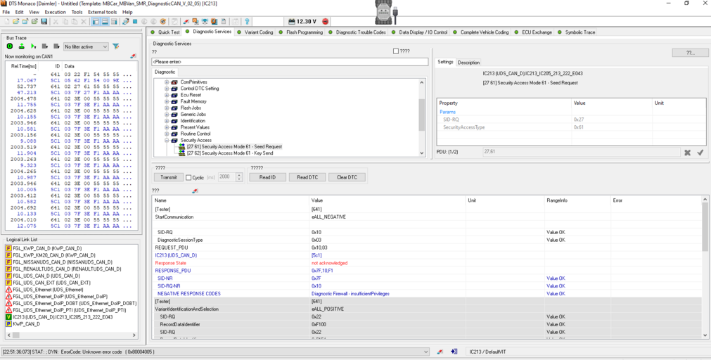The width and height of the screenshot is (711, 360).
Task: Open the No filter active dropdown
Action: pyautogui.click(x=87, y=46)
